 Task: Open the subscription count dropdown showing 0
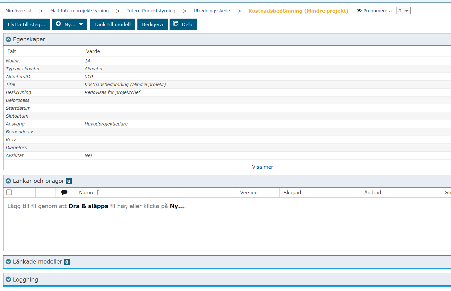point(403,11)
